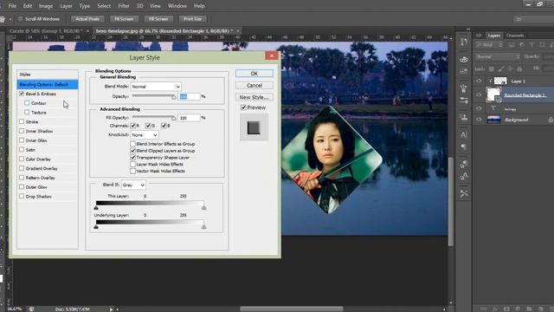The height and width of the screenshot is (312, 554).
Task: Open the Character Styles panel icon
Action: [x=464, y=176]
